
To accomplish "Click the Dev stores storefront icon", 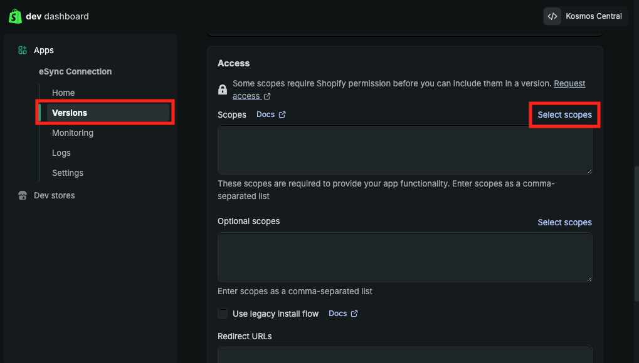I will coord(23,195).
